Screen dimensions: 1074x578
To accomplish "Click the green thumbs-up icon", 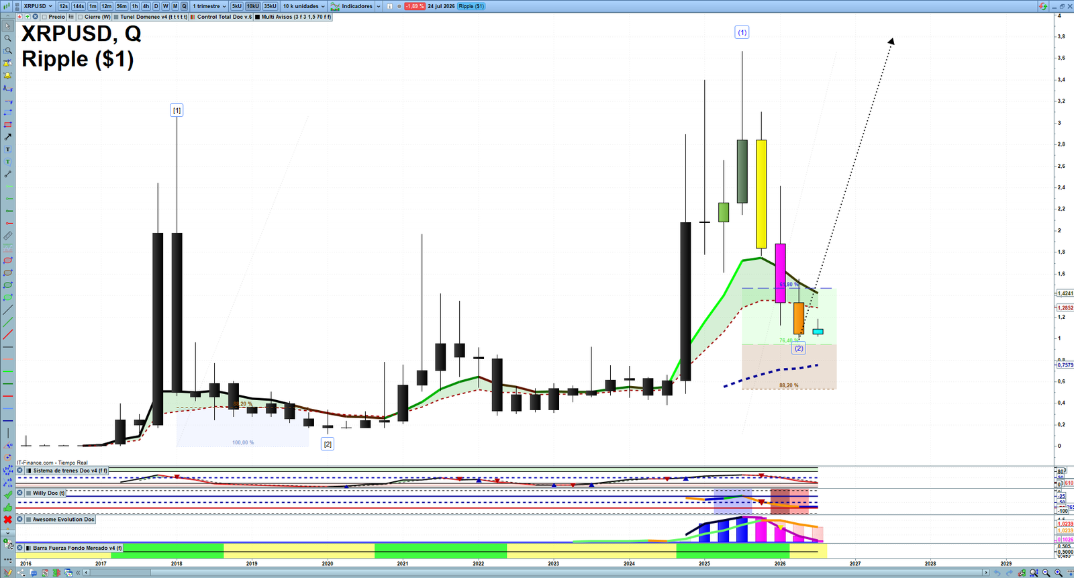I will [x=8, y=508].
